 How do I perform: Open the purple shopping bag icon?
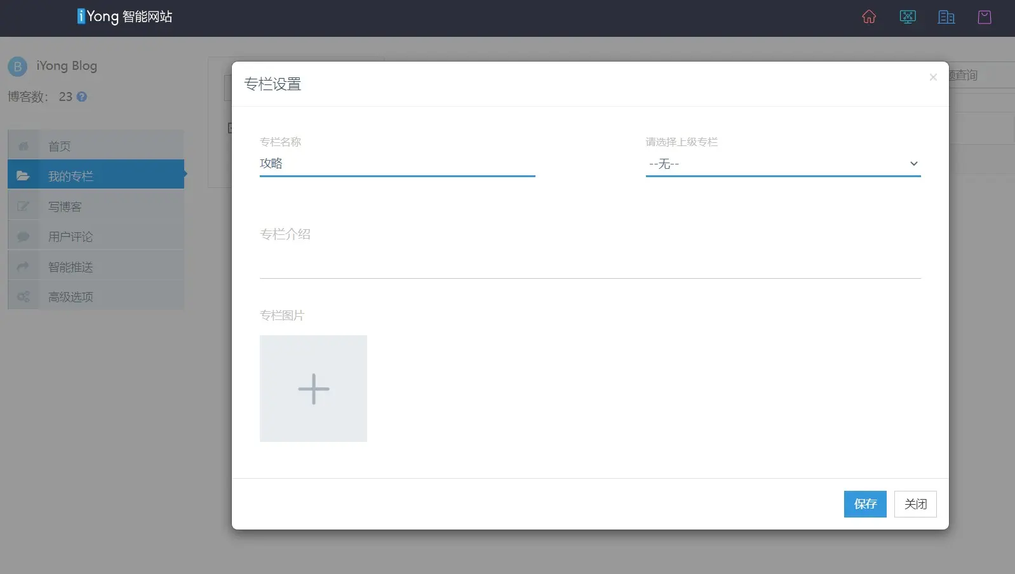tap(985, 17)
